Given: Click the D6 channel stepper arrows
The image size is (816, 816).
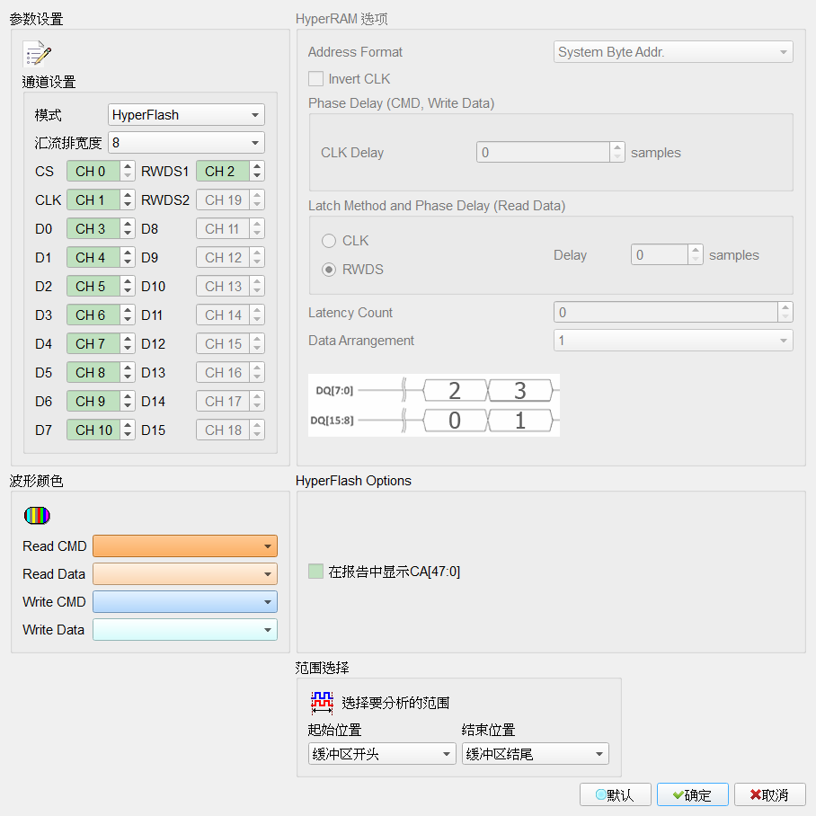Looking at the screenshot, I should click(x=128, y=401).
